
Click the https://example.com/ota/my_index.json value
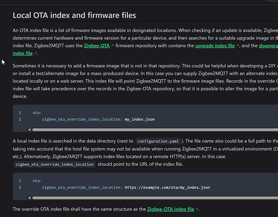167,187
